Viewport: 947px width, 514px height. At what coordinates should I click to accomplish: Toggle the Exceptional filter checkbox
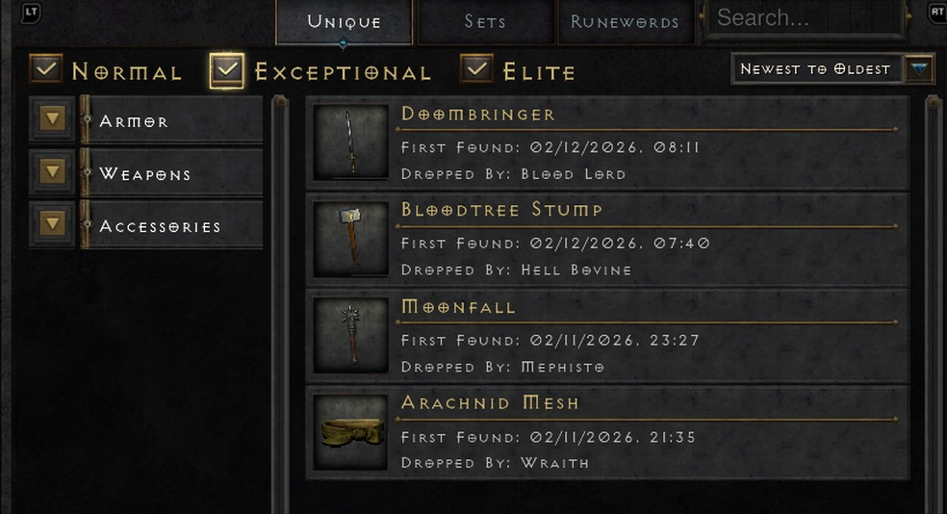coord(227,70)
